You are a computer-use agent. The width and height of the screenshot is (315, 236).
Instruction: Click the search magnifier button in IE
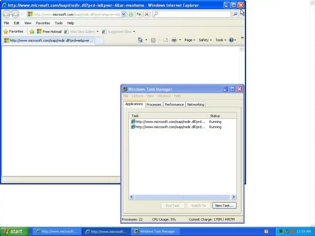pyautogui.click(x=235, y=14)
